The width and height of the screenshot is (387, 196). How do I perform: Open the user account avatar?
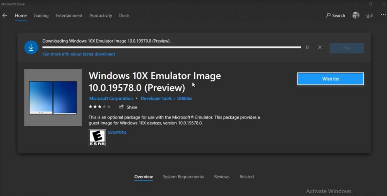click(356, 15)
